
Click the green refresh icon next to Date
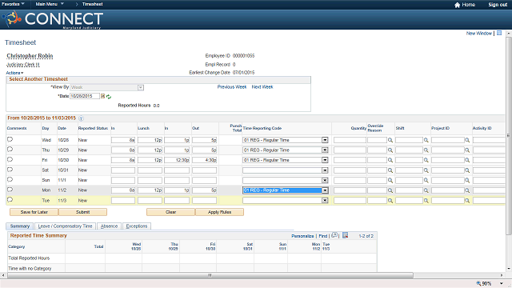pyautogui.click(x=109, y=97)
